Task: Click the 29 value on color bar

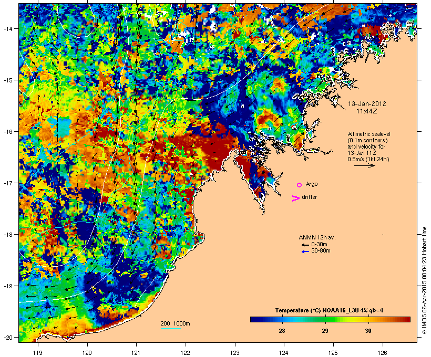Action: point(325,331)
